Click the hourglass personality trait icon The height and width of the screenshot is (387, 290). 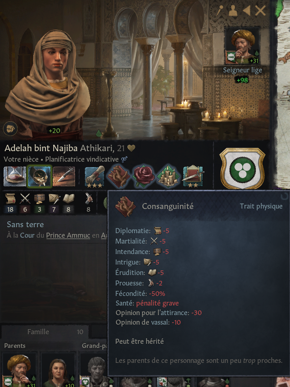[x=15, y=177]
